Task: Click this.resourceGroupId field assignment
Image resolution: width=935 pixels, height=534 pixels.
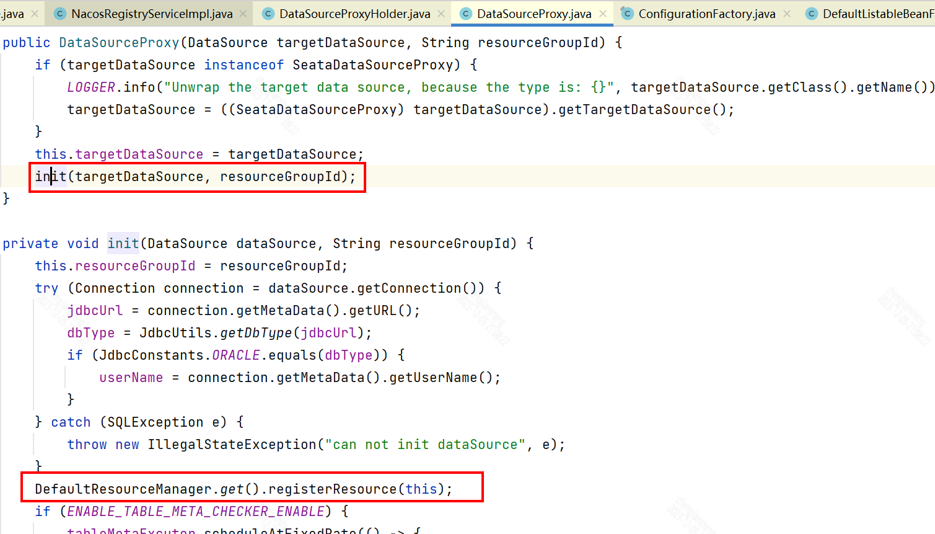Action: pyautogui.click(x=115, y=266)
